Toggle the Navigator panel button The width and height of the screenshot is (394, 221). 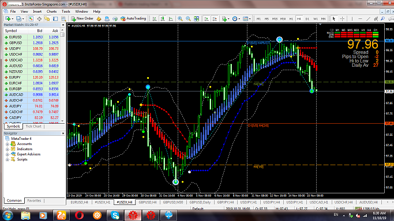tap(47, 19)
